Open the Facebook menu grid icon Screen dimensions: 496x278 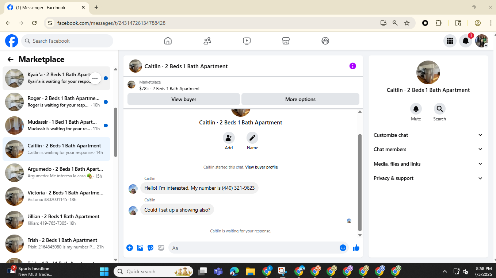tap(450, 41)
